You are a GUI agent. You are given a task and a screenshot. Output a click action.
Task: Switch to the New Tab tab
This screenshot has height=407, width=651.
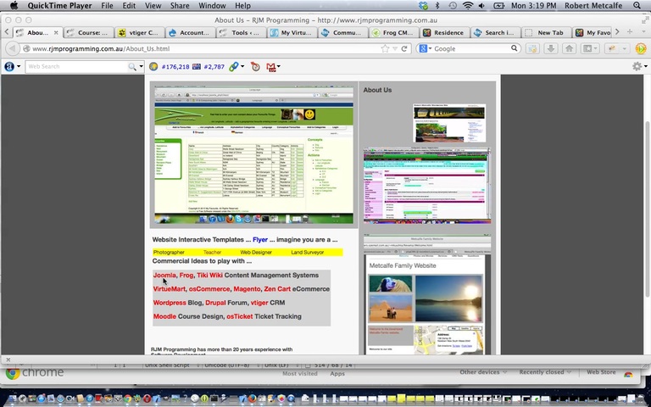point(546,32)
